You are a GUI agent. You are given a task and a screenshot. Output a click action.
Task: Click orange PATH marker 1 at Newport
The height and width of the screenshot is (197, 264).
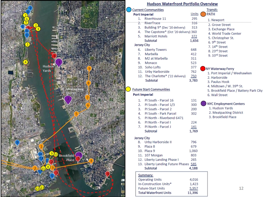click(x=41, y=146)
